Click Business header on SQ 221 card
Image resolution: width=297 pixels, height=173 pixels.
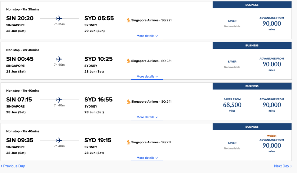click(252, 5)
